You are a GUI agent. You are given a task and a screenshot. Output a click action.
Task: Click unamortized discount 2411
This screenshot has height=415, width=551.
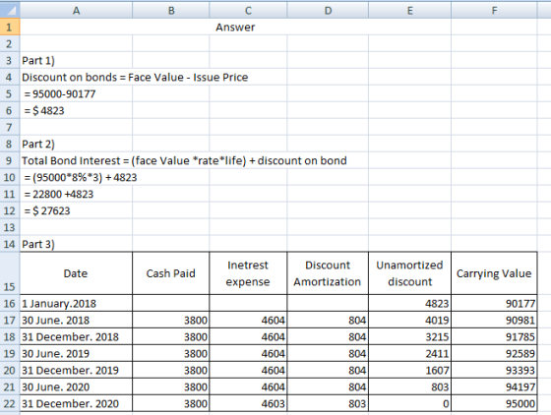pyautogui.click(x=409, y=353)
